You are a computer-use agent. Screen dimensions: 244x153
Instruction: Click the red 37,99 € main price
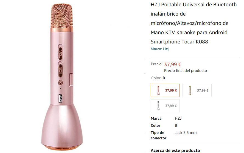click(x=173, y=64)
